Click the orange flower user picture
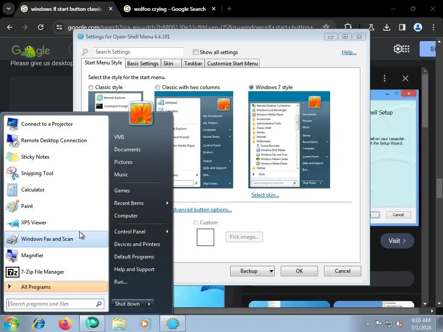 (141, 113)
